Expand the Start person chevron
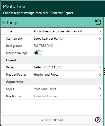Viewport: 105px width, 126px height. (x=100, y=38)
